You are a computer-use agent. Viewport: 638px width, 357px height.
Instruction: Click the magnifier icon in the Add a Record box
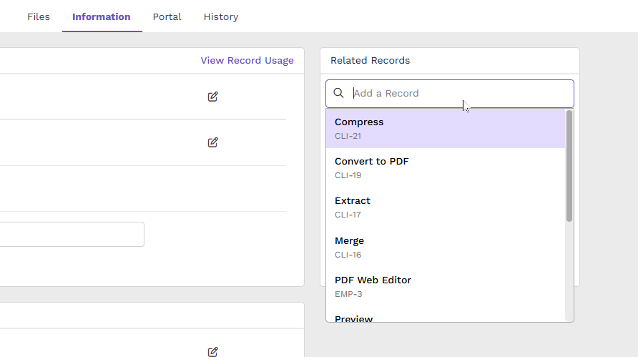[338, 93]
